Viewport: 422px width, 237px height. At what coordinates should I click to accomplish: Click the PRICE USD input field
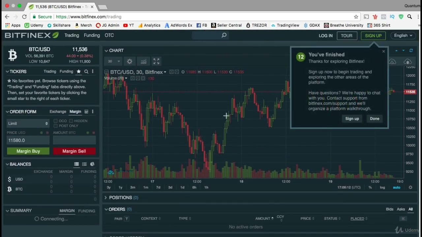pyautogui.click(x=28, y=140)
